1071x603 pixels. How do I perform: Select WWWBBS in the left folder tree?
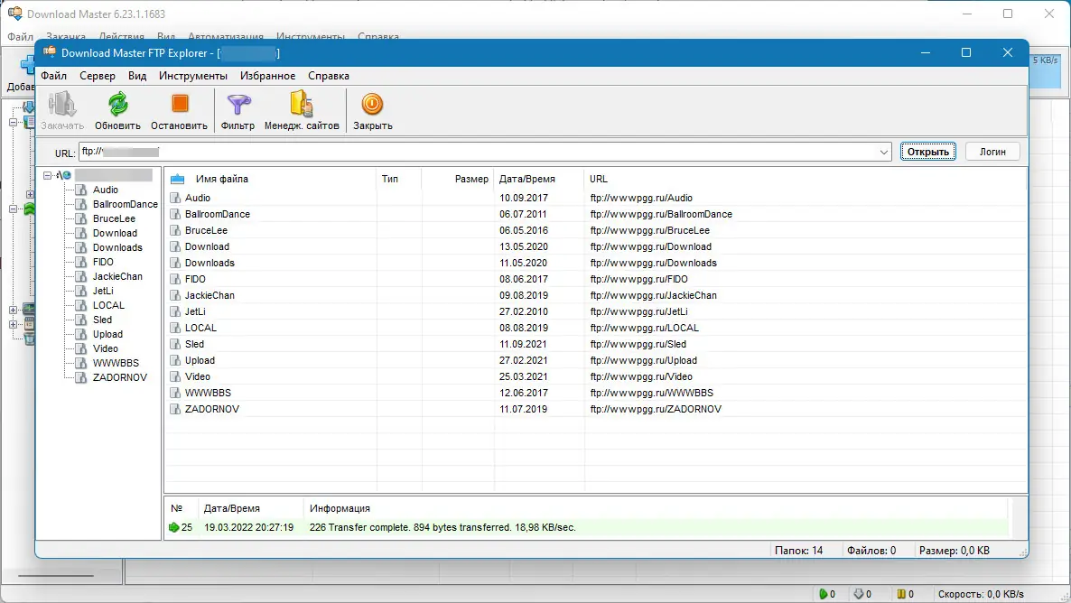click(x=116, y=363)
